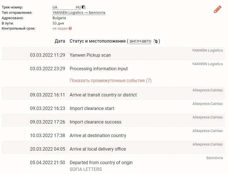Click Arrive at transit country or district
This screenshot has height=174, width=228.
click(103, 95)
